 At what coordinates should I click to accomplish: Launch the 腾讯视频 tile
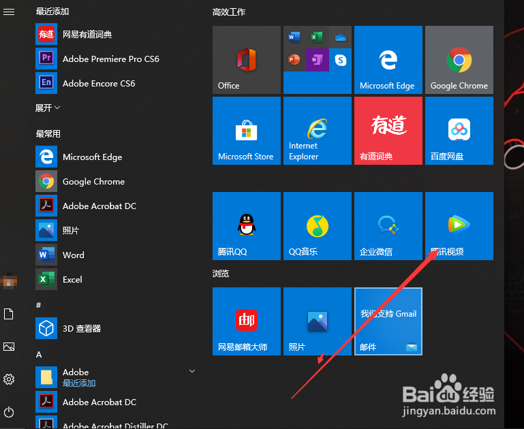[x=459, y=225]
